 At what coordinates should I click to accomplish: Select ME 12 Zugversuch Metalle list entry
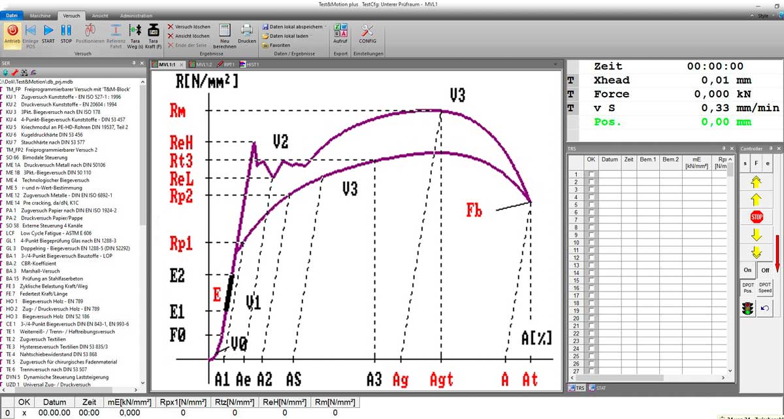click(59, 195)
